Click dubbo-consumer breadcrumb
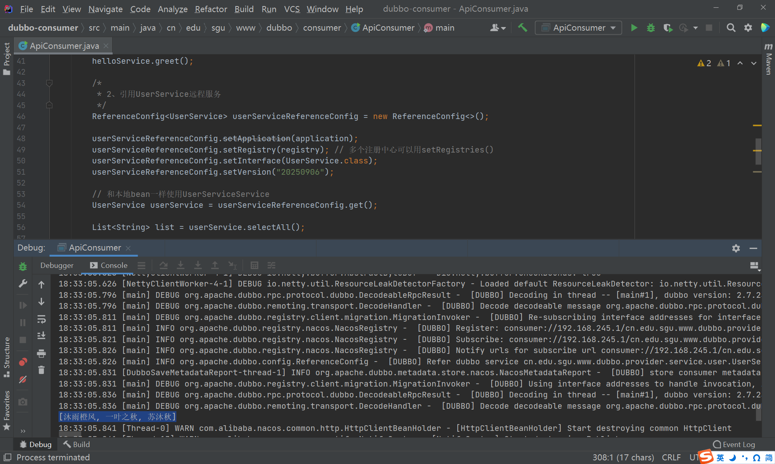Viewport: 775px width, 464px height. [x=43, y=28]
